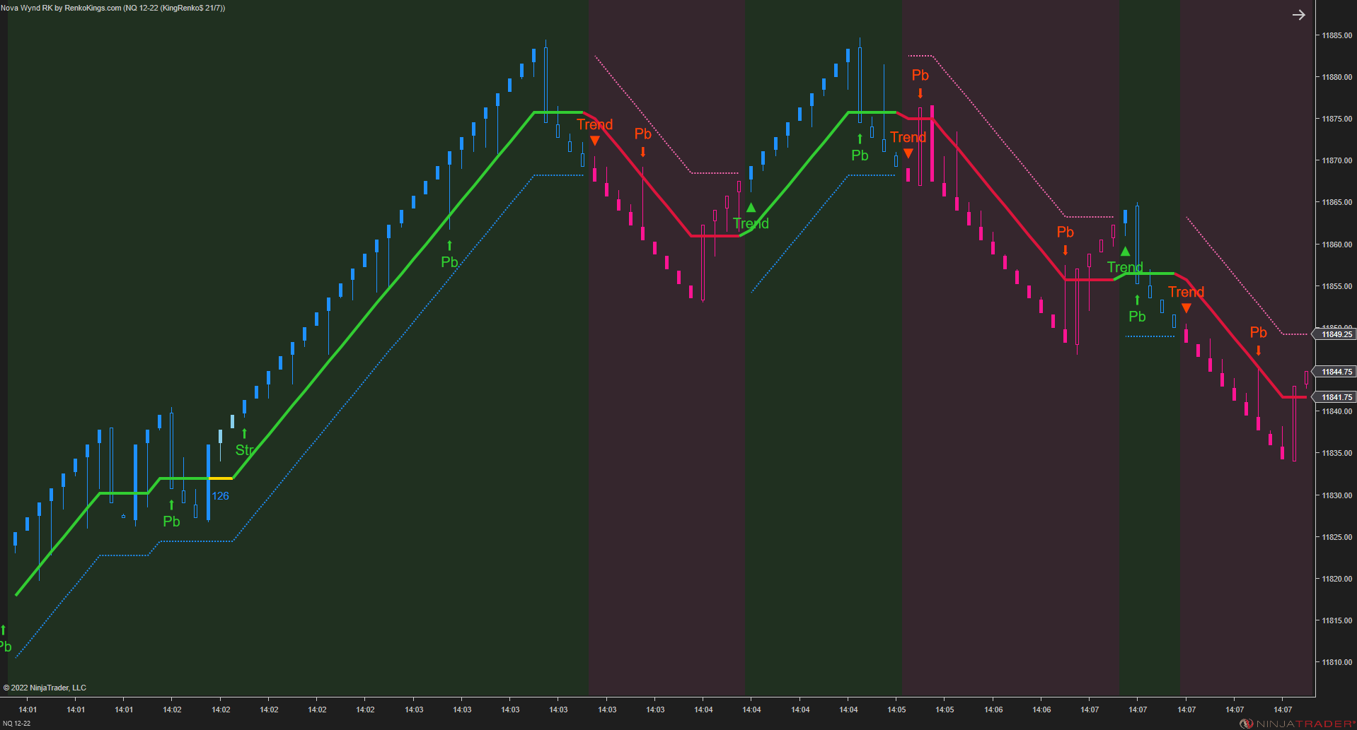Click the NQ 12-22 tab label
The width and height of the screenshot is (1357, 730).
(18, 724)
